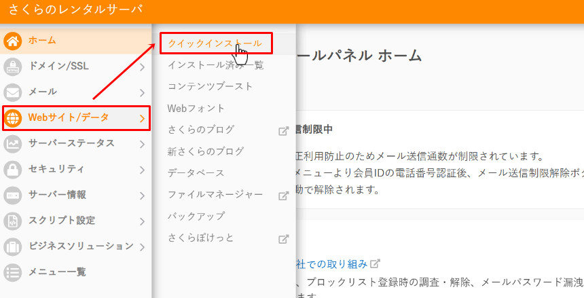
Task: Click the orange Home house icon
Action: pyautogui.click(x=13, y=41)
